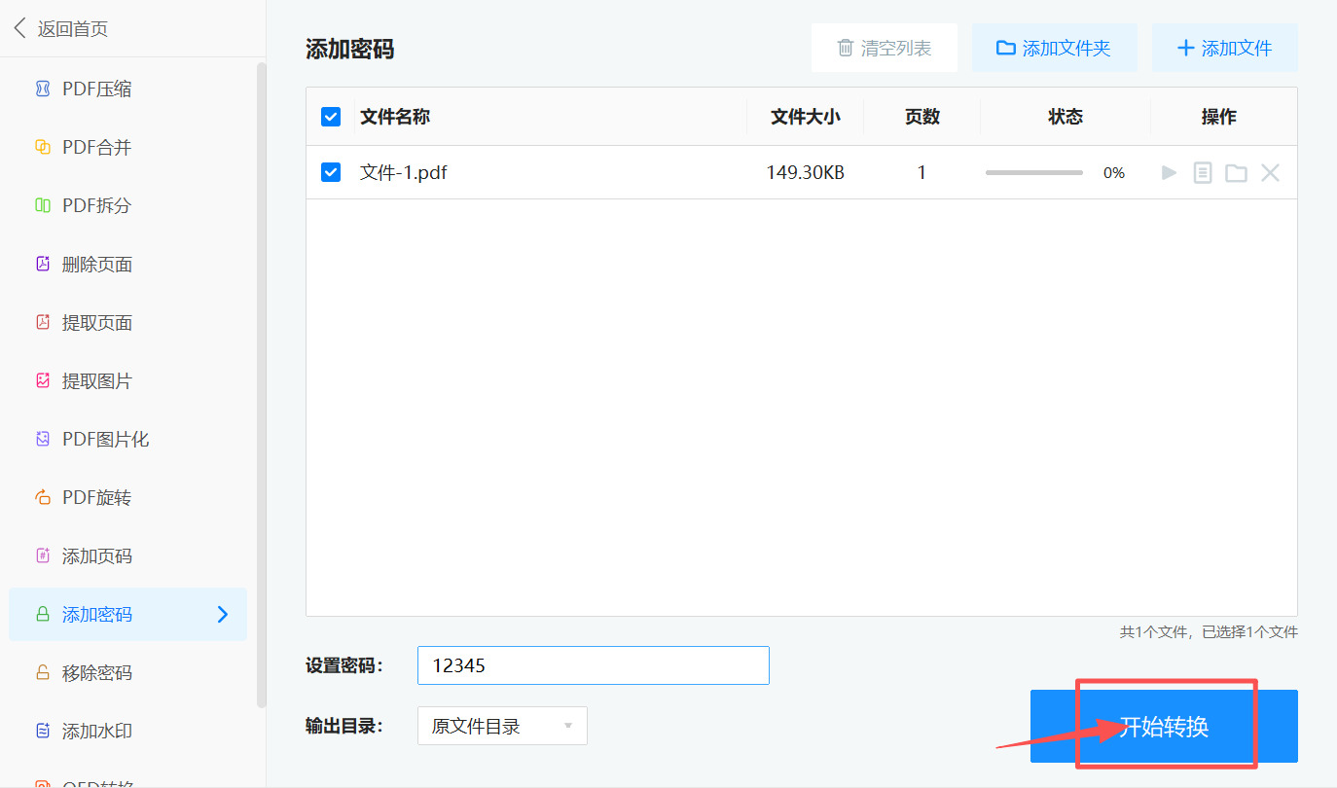Click the 添加文件夹 button
Screen dimensions: 1337x788
click(x=1054, y=49)
